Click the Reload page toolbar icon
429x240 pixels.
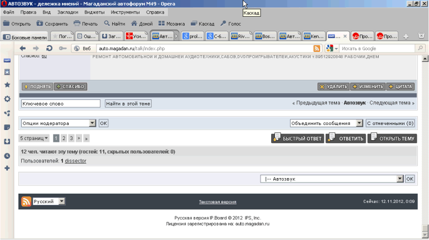point(49,49)
